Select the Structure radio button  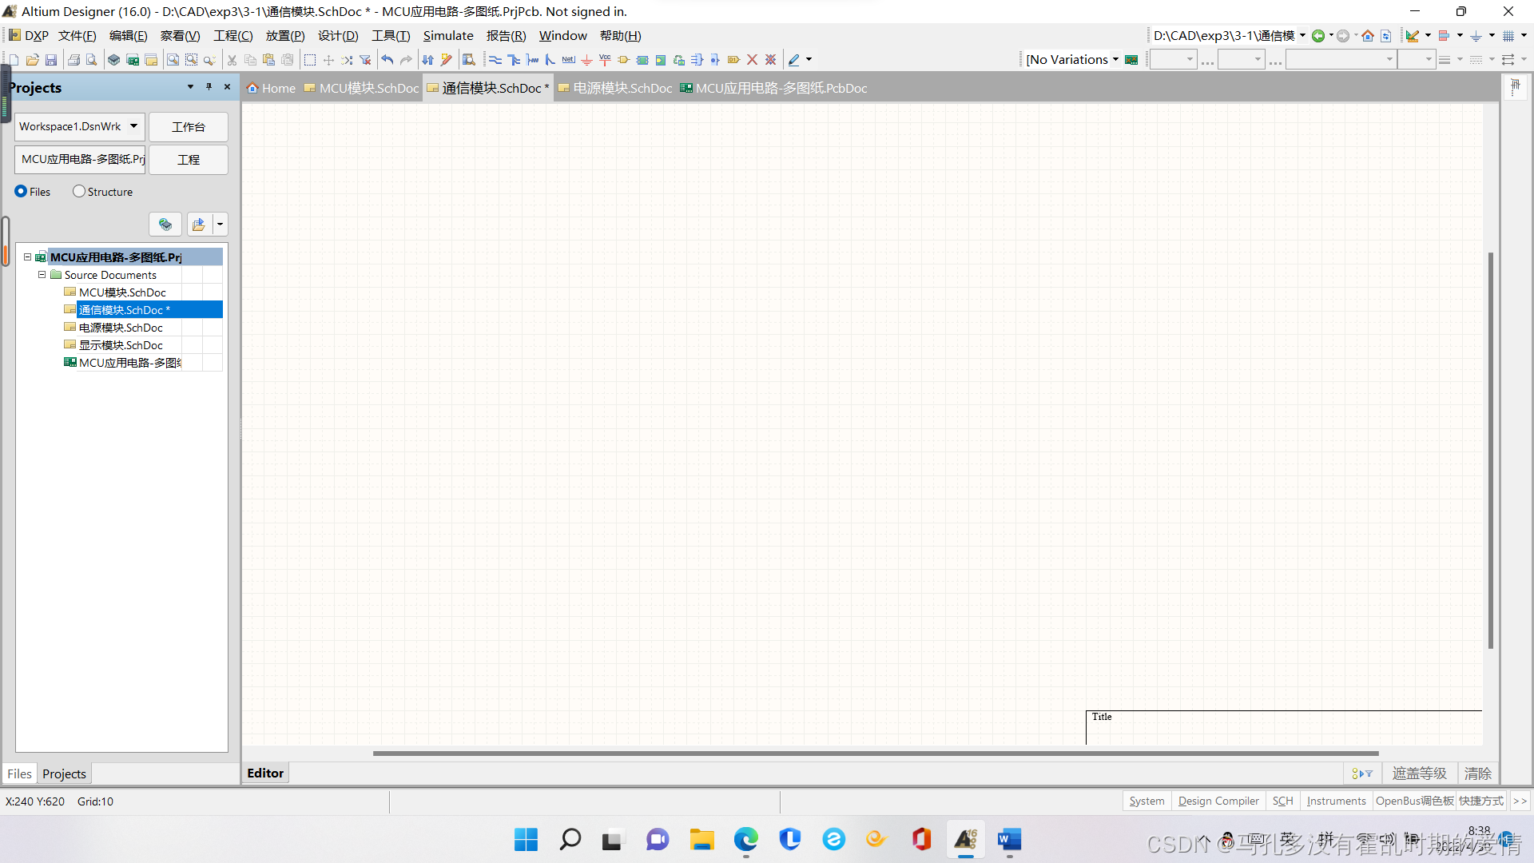click(x=78, y=192)
